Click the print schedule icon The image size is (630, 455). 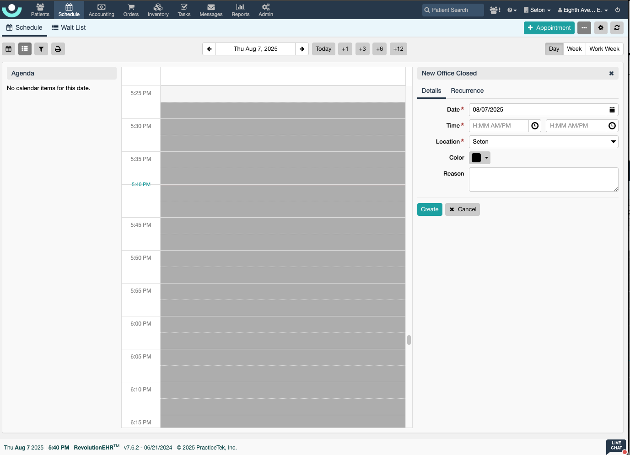(x=58, y=49)
